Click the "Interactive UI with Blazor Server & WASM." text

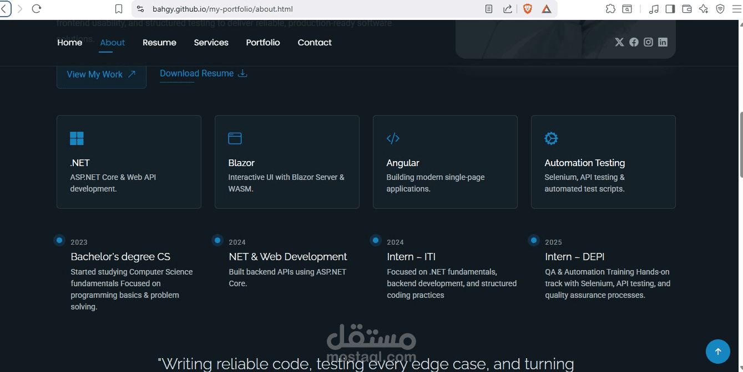tap(286, 183)
